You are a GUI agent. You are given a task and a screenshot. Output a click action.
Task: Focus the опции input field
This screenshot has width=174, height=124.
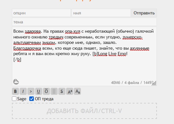41,13
